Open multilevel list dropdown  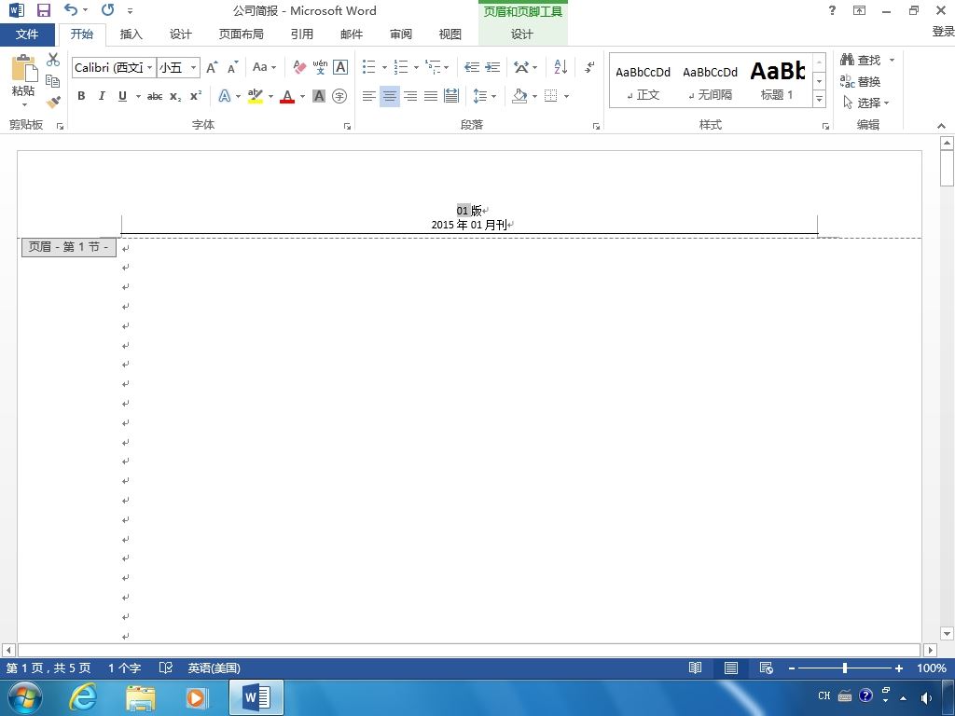447,67
